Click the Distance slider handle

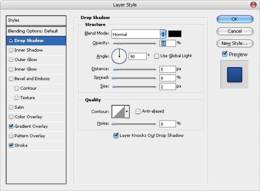coord(115,69)
